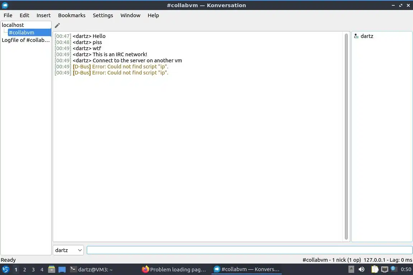This screenshot has width=413, height=275.
Task: Click the 0:50 clock in the taskbar
Action: pyautogui.click(x=406, y=269)
